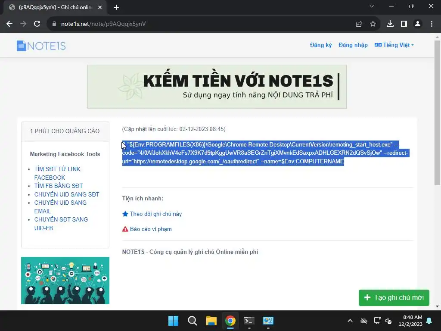
Task: Click the browser forward arrow
Action: click(x=23, y=24)
